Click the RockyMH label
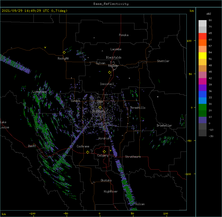Screen dimensions: 222x217 coord(63,59)
